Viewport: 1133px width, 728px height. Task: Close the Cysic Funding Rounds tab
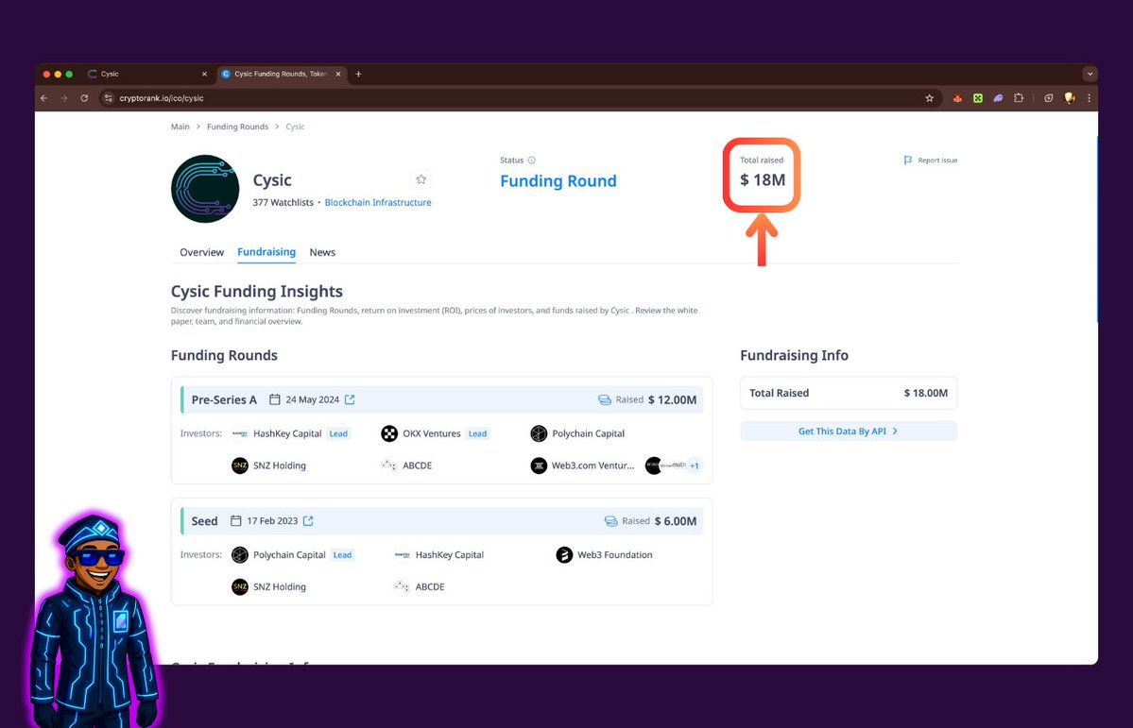(x=338, y=74)
